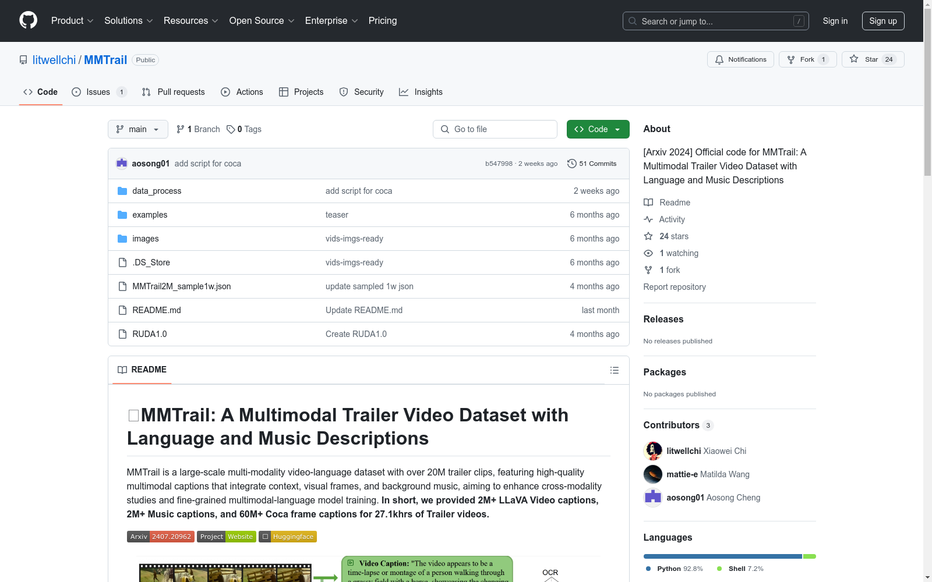The width and height of the screenshot is (932, 582).
Task: Click the data_process folder icon
Action: pos(122,191)
